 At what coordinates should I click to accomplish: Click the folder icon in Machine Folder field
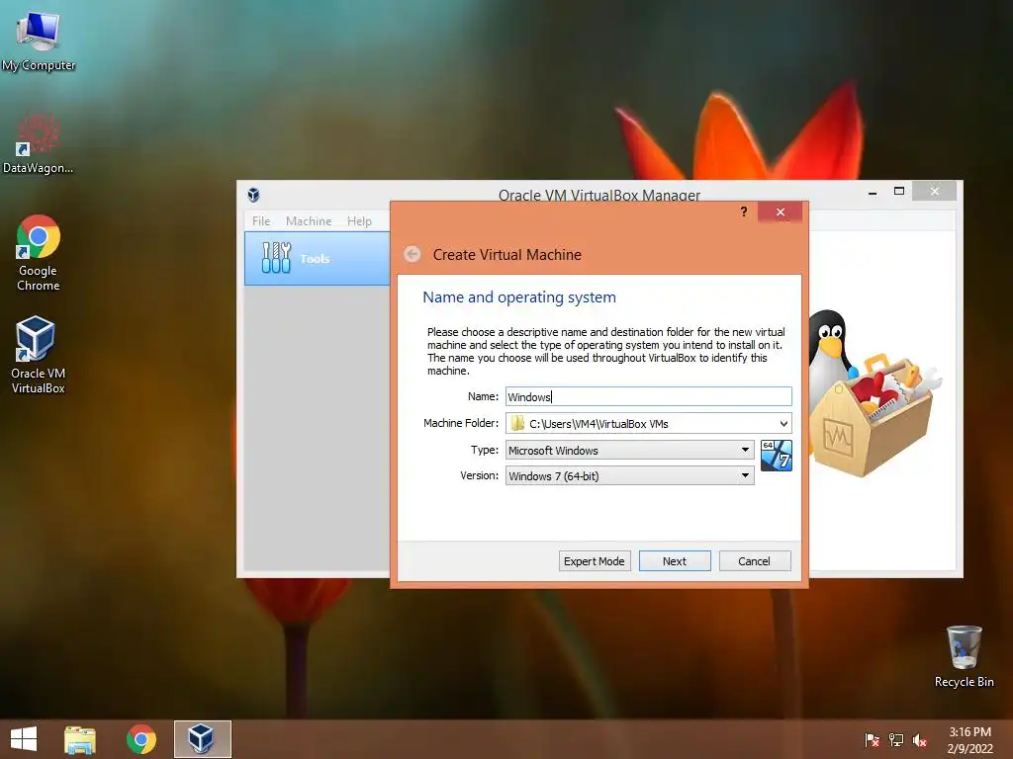pyautogui.click(x=517, y=423)
